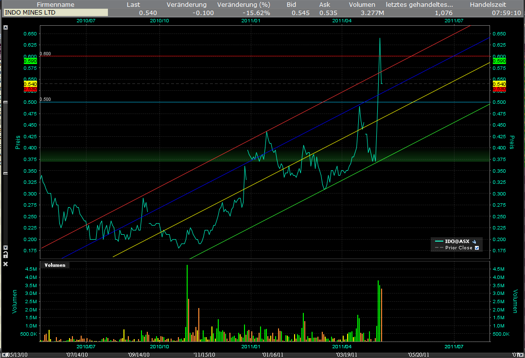This screenshot has width=525, height=358.
Task: Click the 2010/07 date label on the top axis
Action: coord(86,21)
